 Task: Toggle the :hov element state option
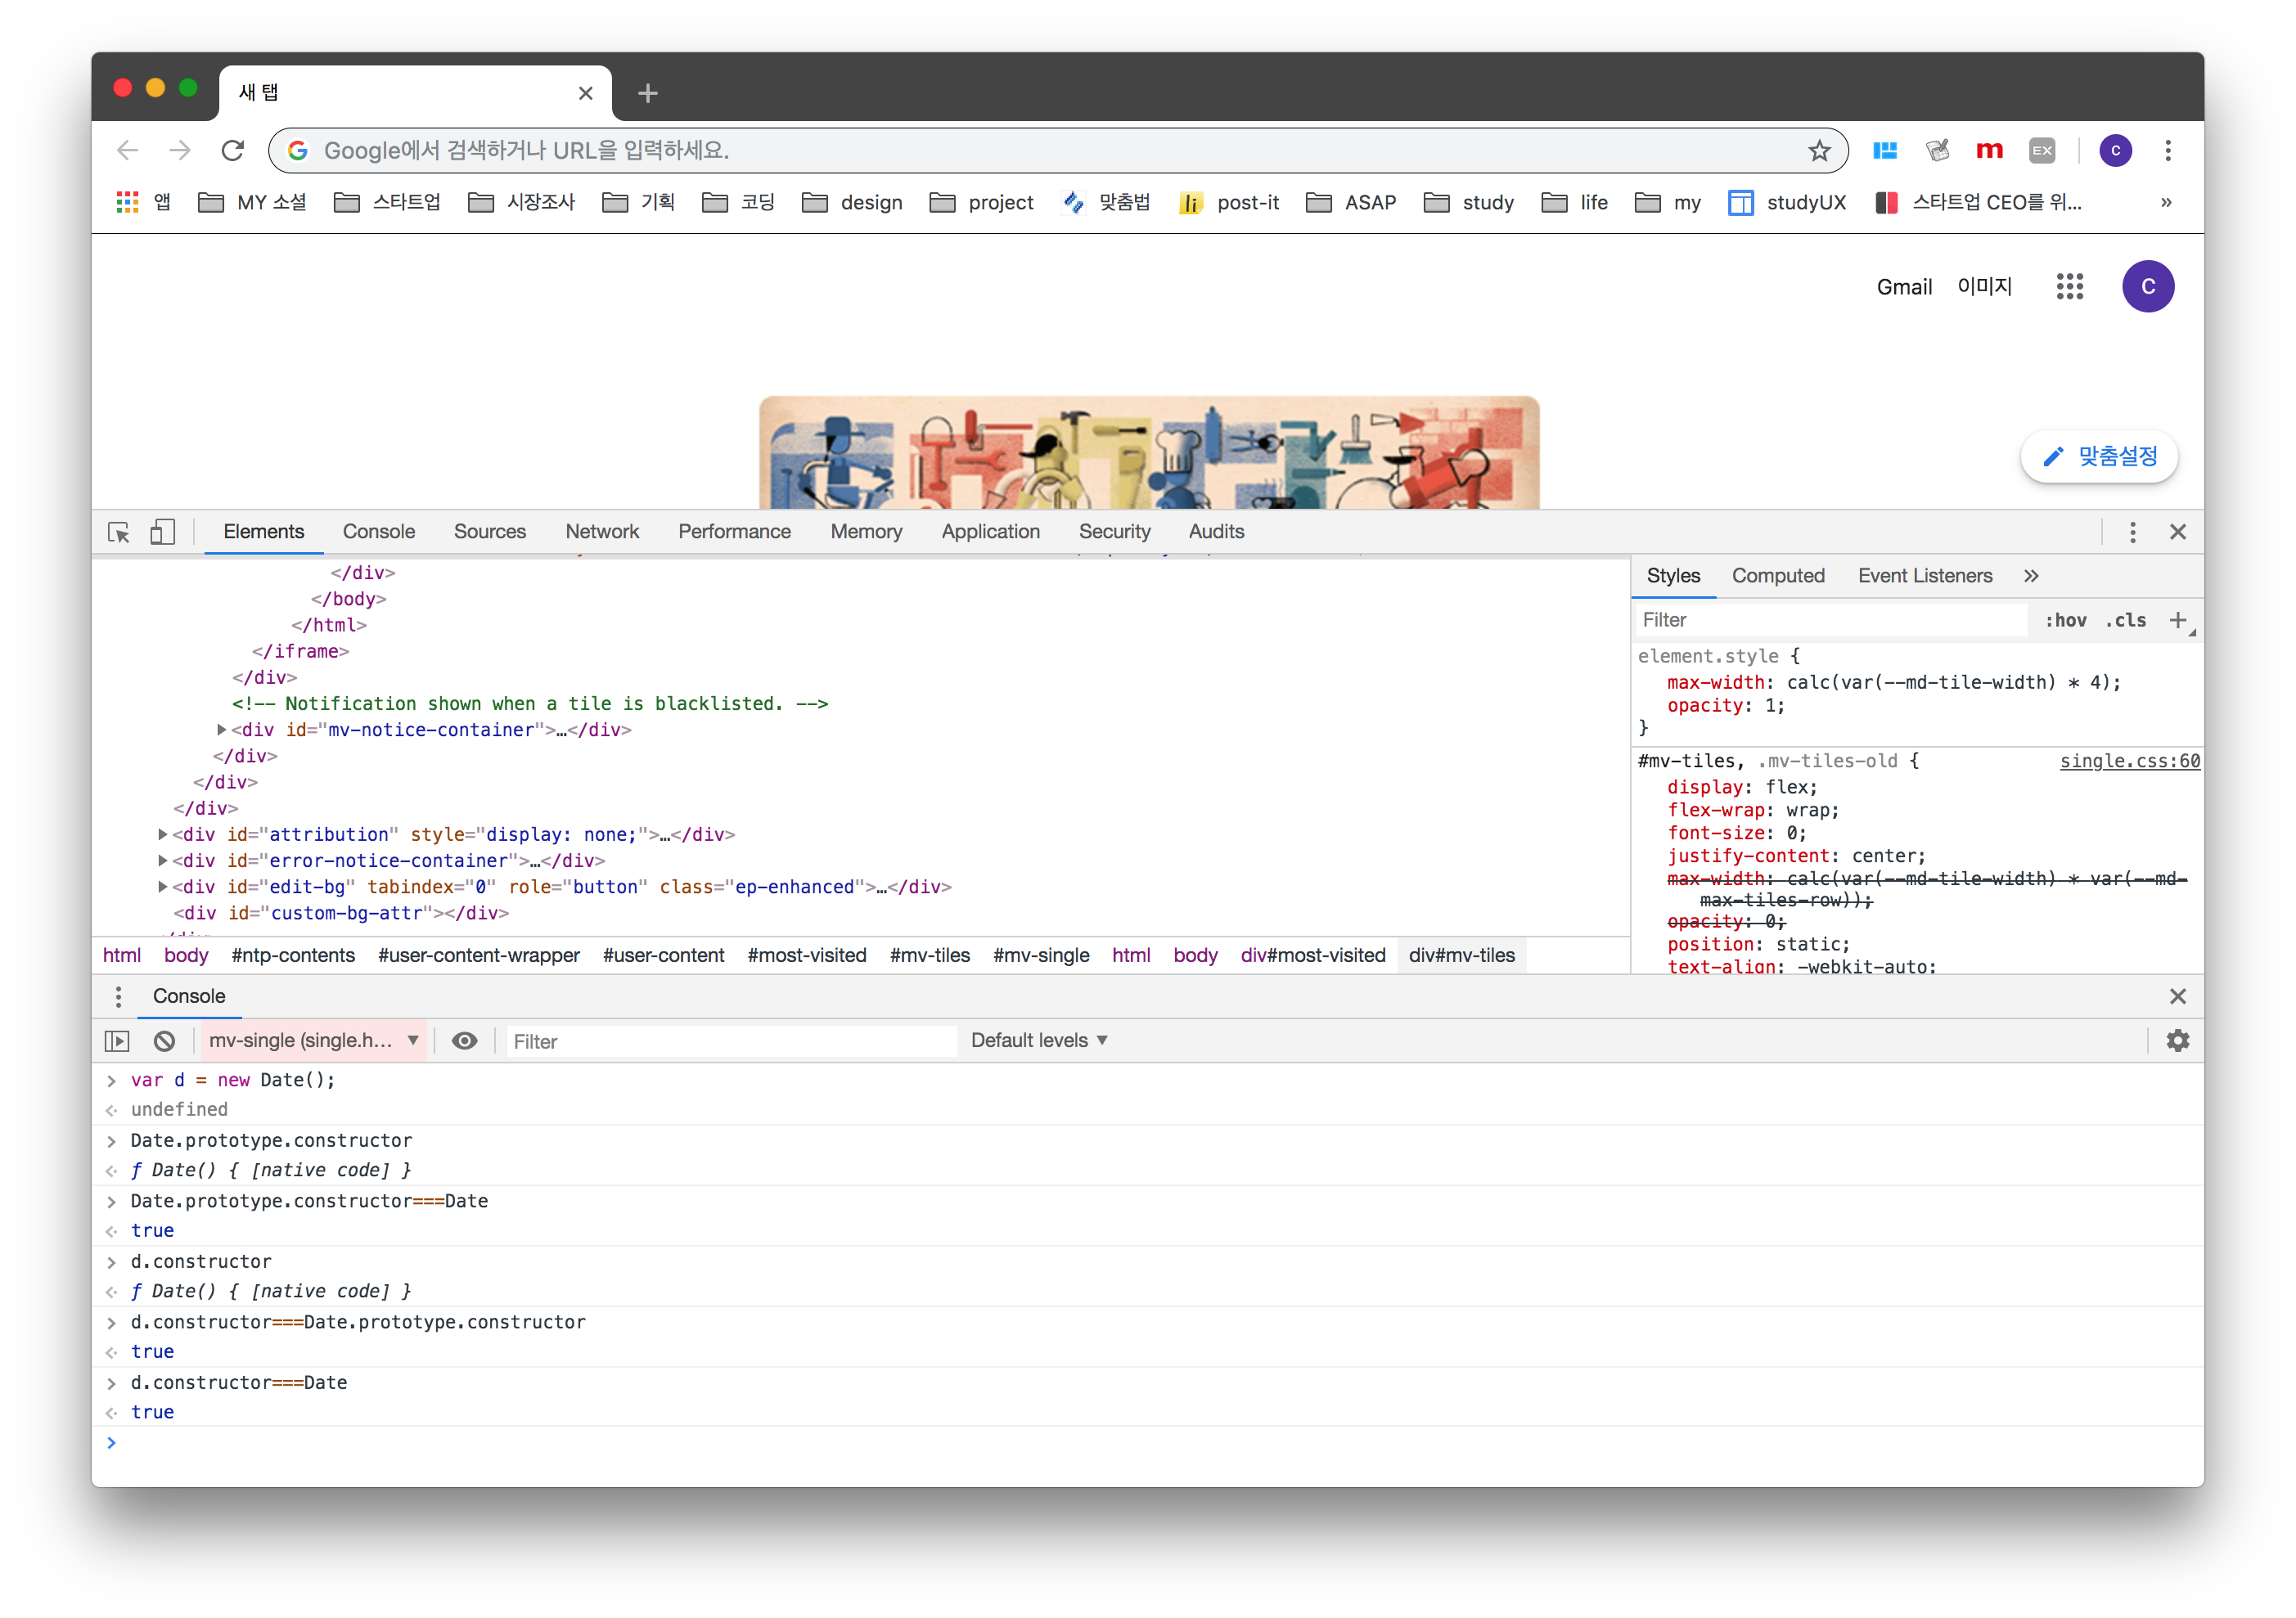[2065, 620]
